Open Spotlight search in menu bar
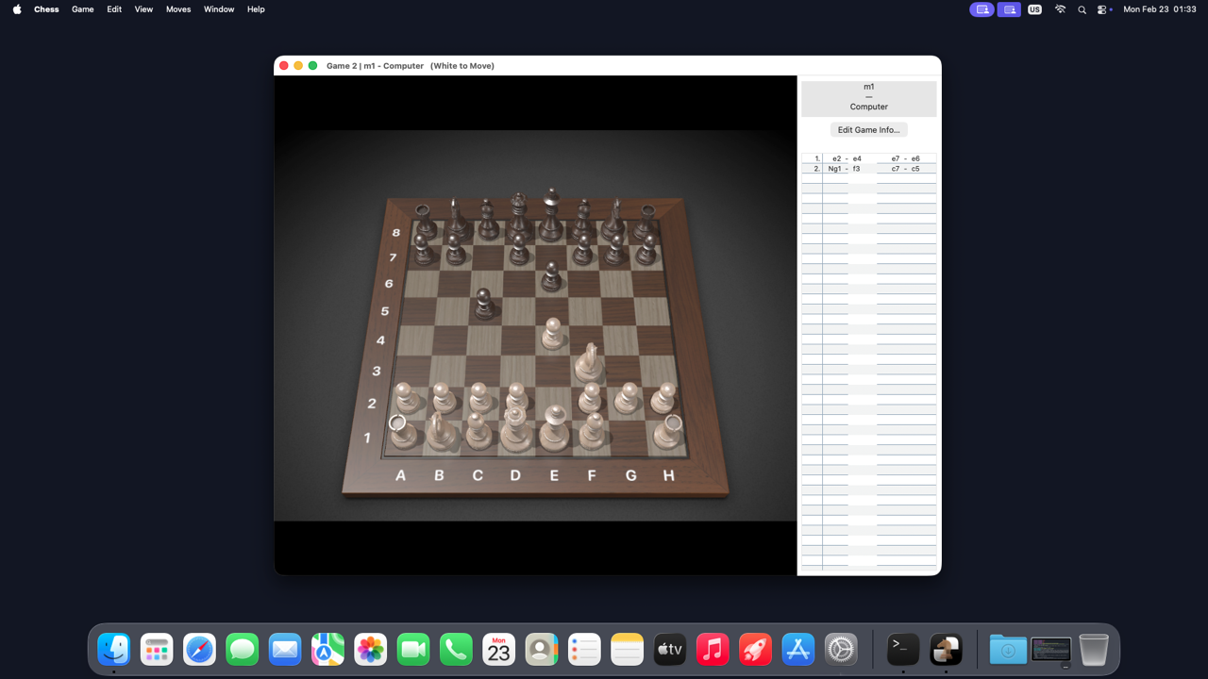Viewport: 1208px width, 679px height. (1082, 9)
